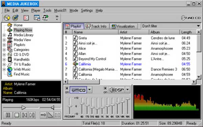Open the File menu
Screen dimensions: 203x127
click(7, 10)
